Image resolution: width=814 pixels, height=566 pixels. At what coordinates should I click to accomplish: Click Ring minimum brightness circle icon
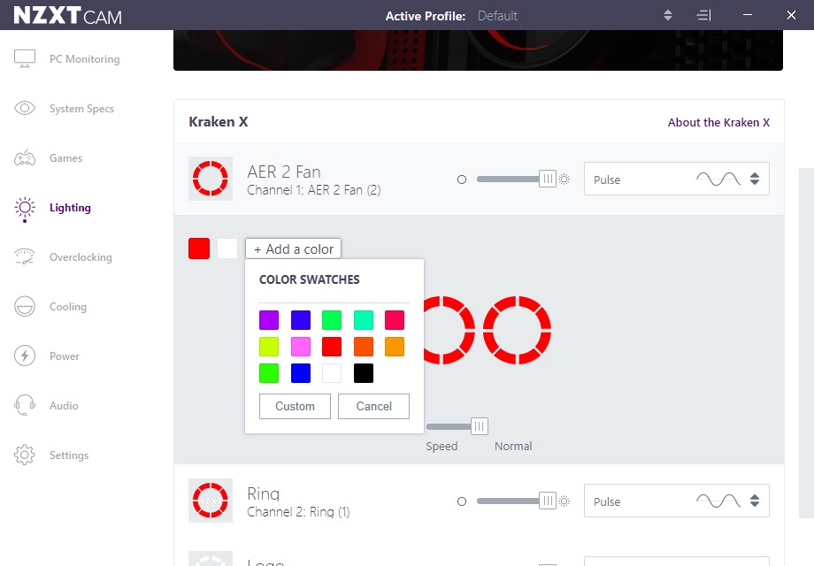[x=462, y=501]
